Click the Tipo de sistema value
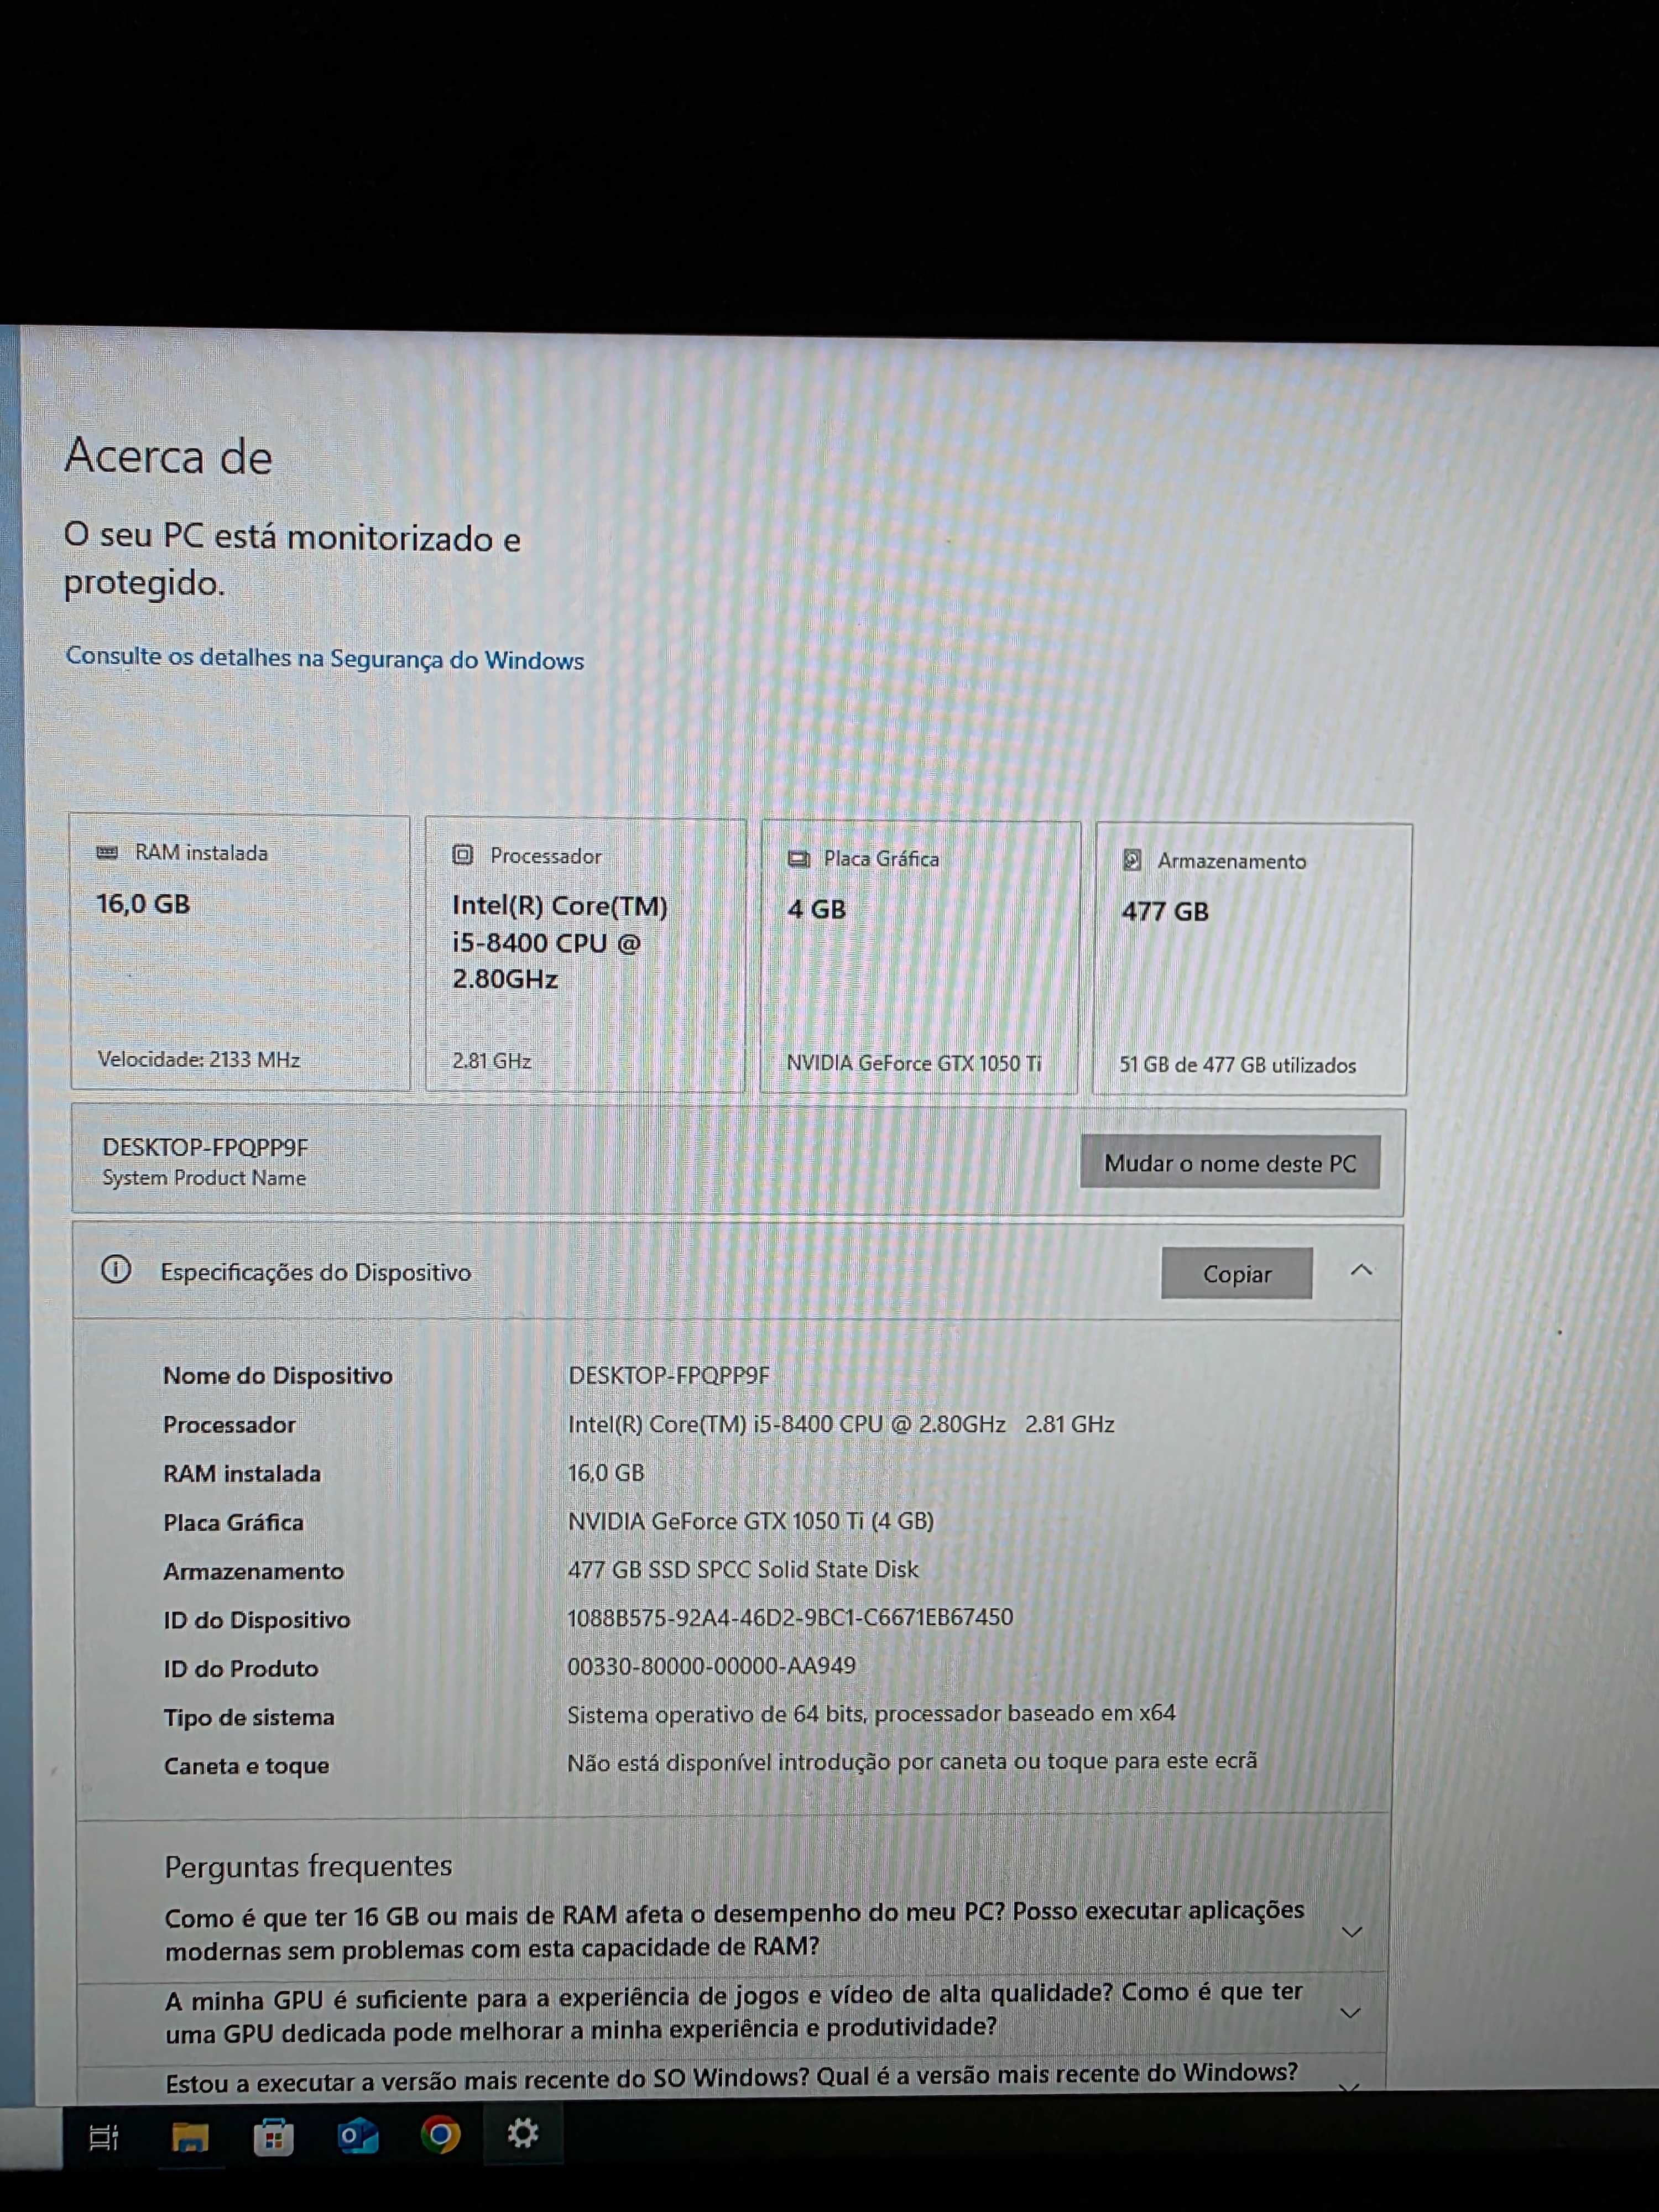1659x2212 pixels. click(x=871, y=1713)
